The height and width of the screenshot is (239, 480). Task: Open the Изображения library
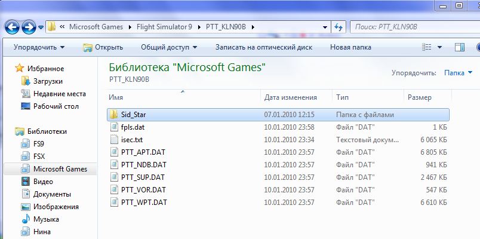tap(56, 207)
